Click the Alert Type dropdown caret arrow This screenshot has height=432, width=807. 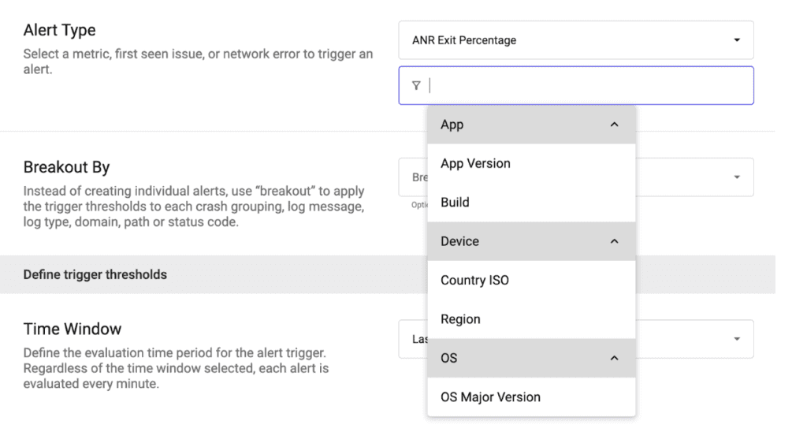coord(736,40)
